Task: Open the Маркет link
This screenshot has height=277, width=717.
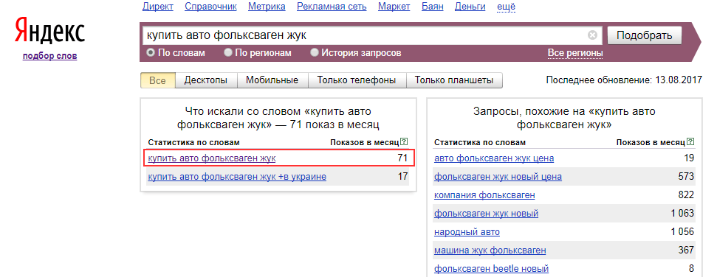Action: click(x=393, y=7)
